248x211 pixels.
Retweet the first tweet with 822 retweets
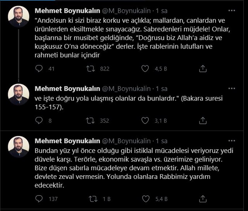pyautogui.click(x=91, y=69)
